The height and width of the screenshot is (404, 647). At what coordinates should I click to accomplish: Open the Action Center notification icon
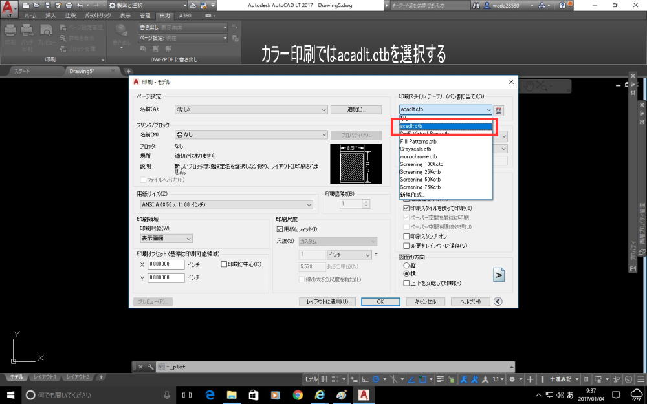[x=616, y=395]
